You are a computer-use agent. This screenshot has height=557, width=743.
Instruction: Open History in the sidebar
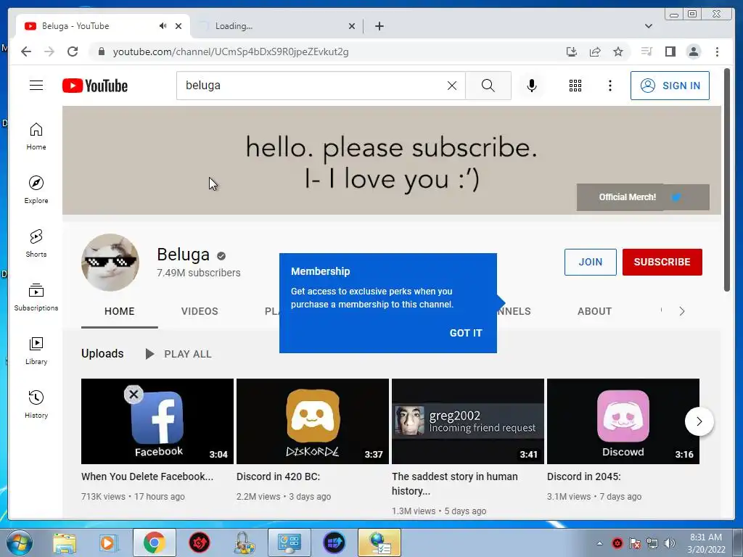(36, 404)
